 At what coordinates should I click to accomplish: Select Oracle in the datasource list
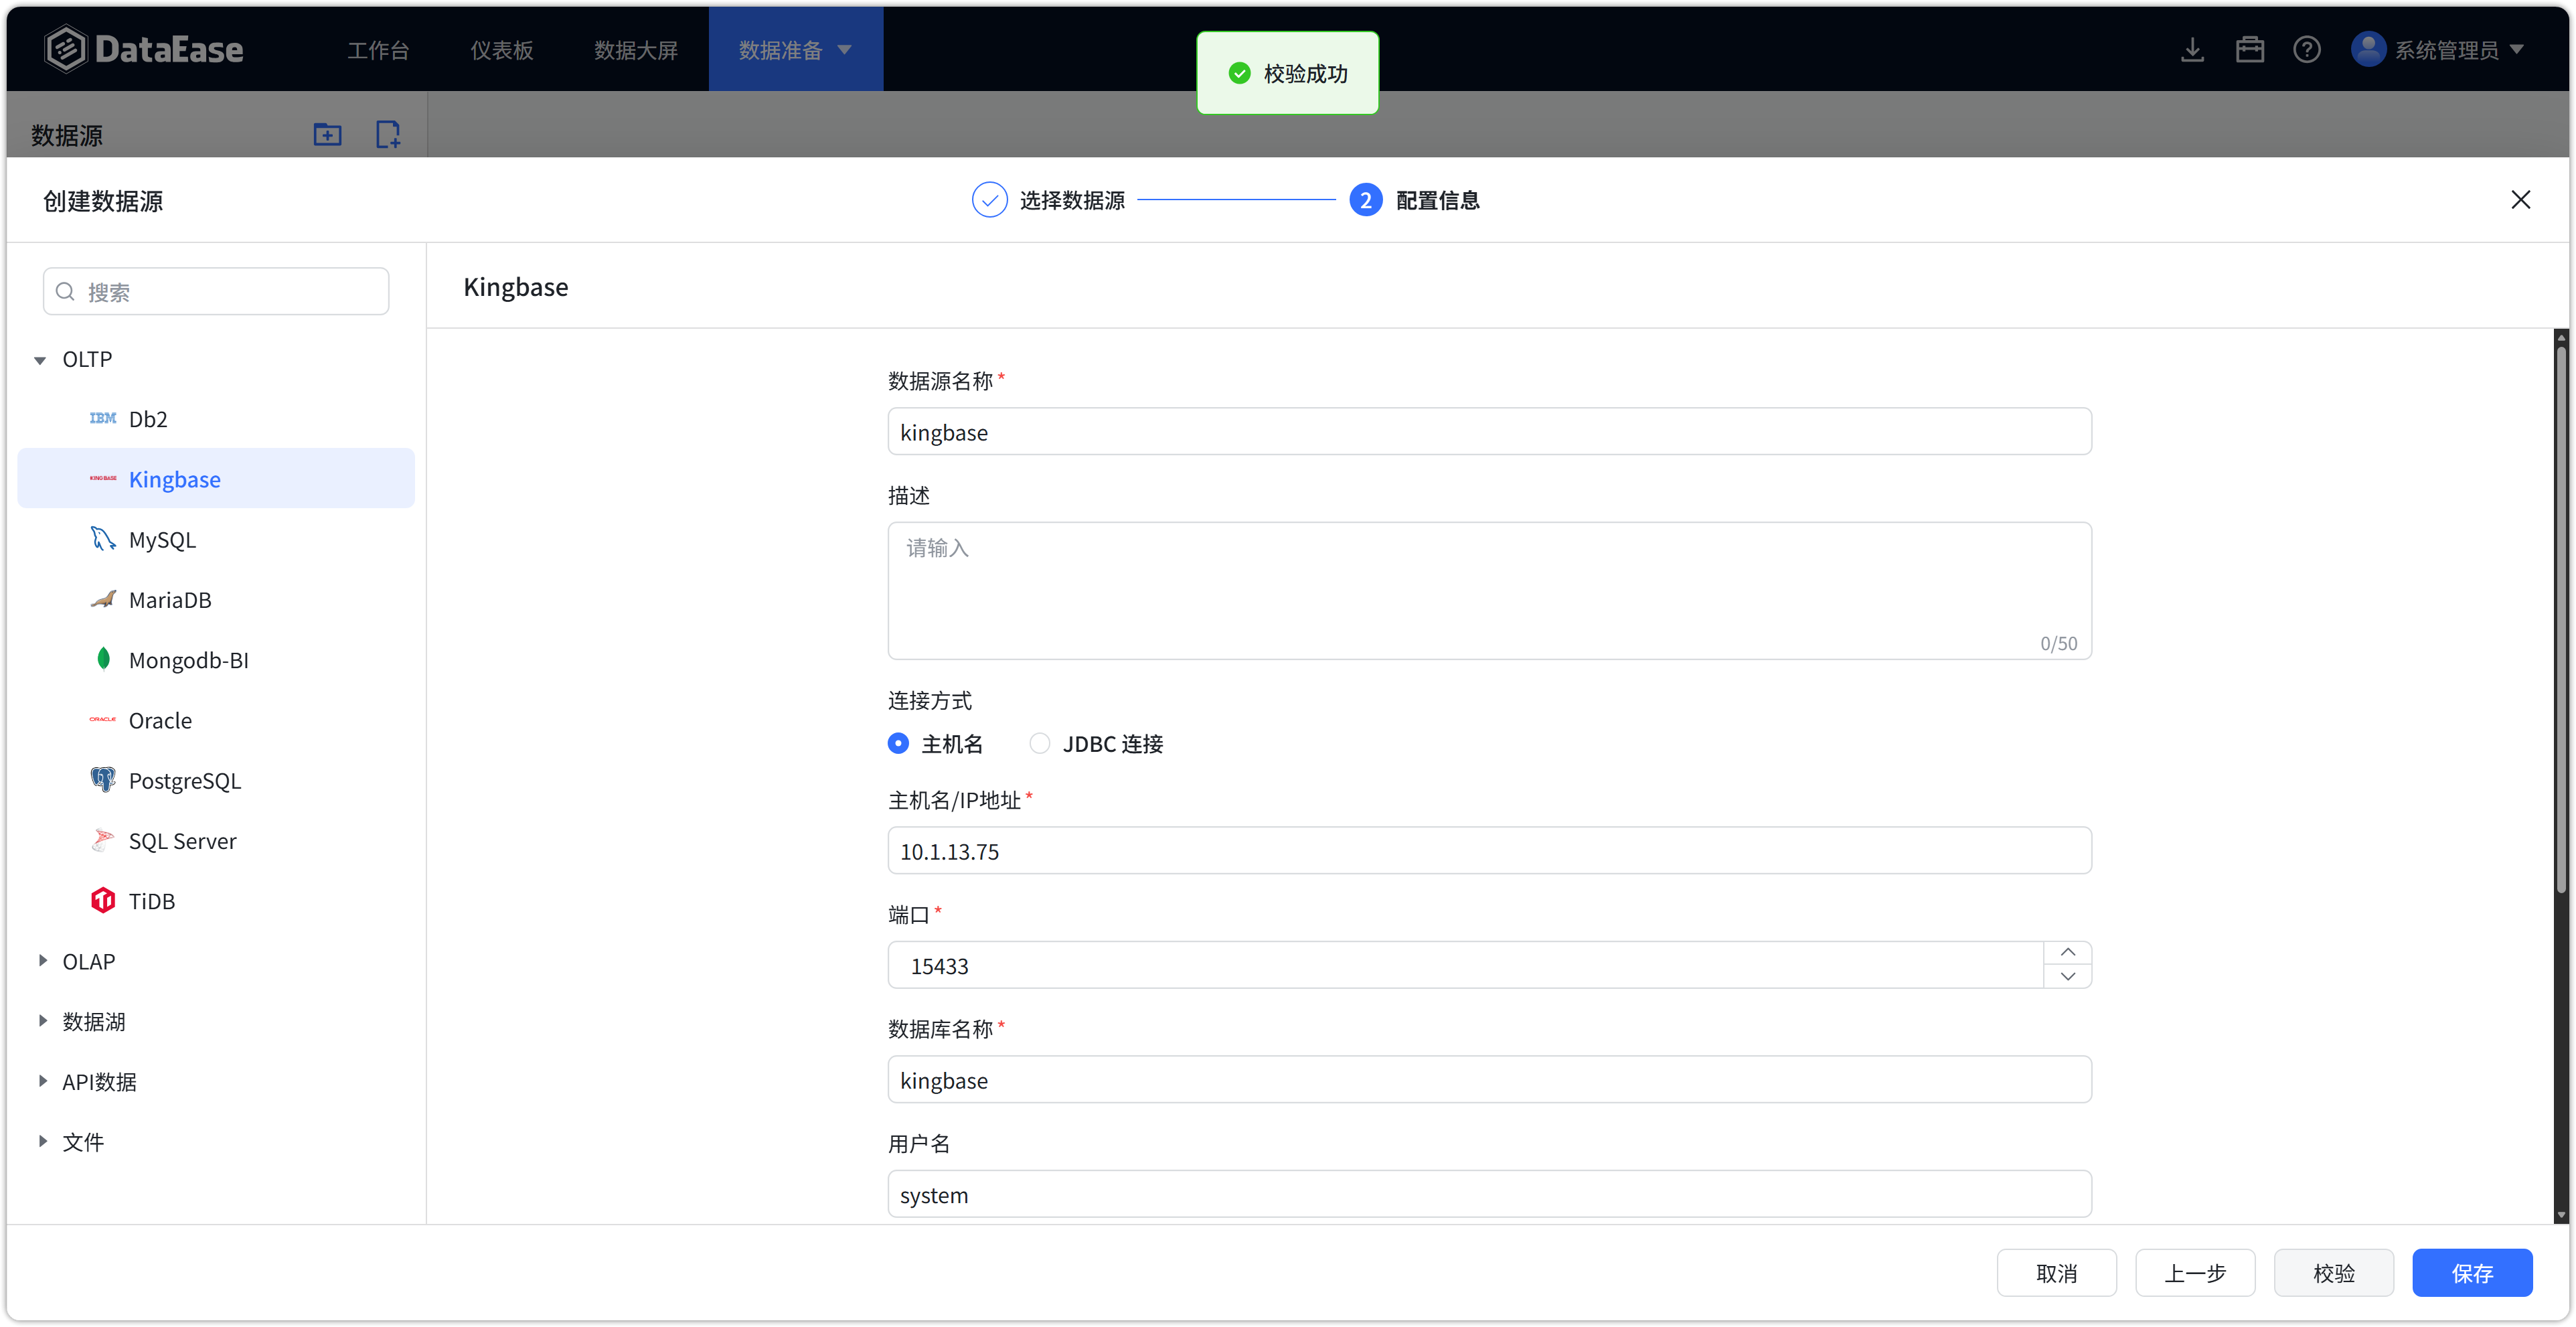[x=216, y=720]
